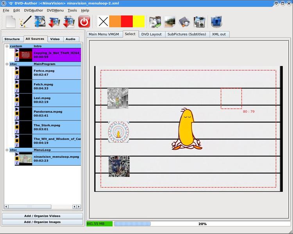The height and width of the screenshot is (234, 293).
Task: Show info for Fetch.mpeg
Action: click(x=17, y=91)
